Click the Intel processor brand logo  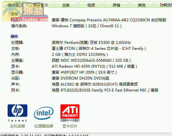(x=44, y=113)
